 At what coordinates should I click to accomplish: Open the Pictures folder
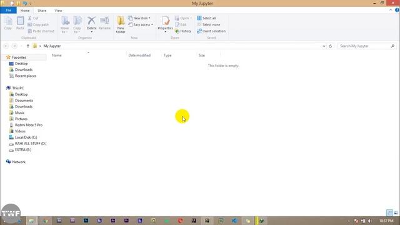coord(21,119)
